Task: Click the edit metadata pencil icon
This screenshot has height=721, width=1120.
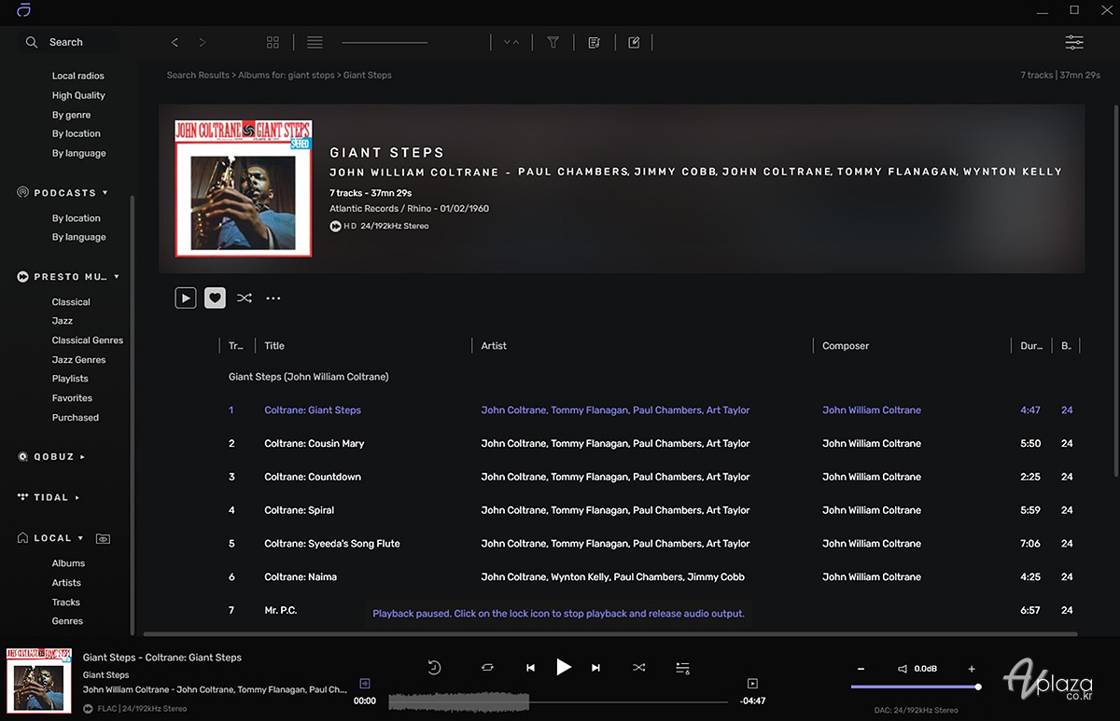Action: (x=634, y=42)
